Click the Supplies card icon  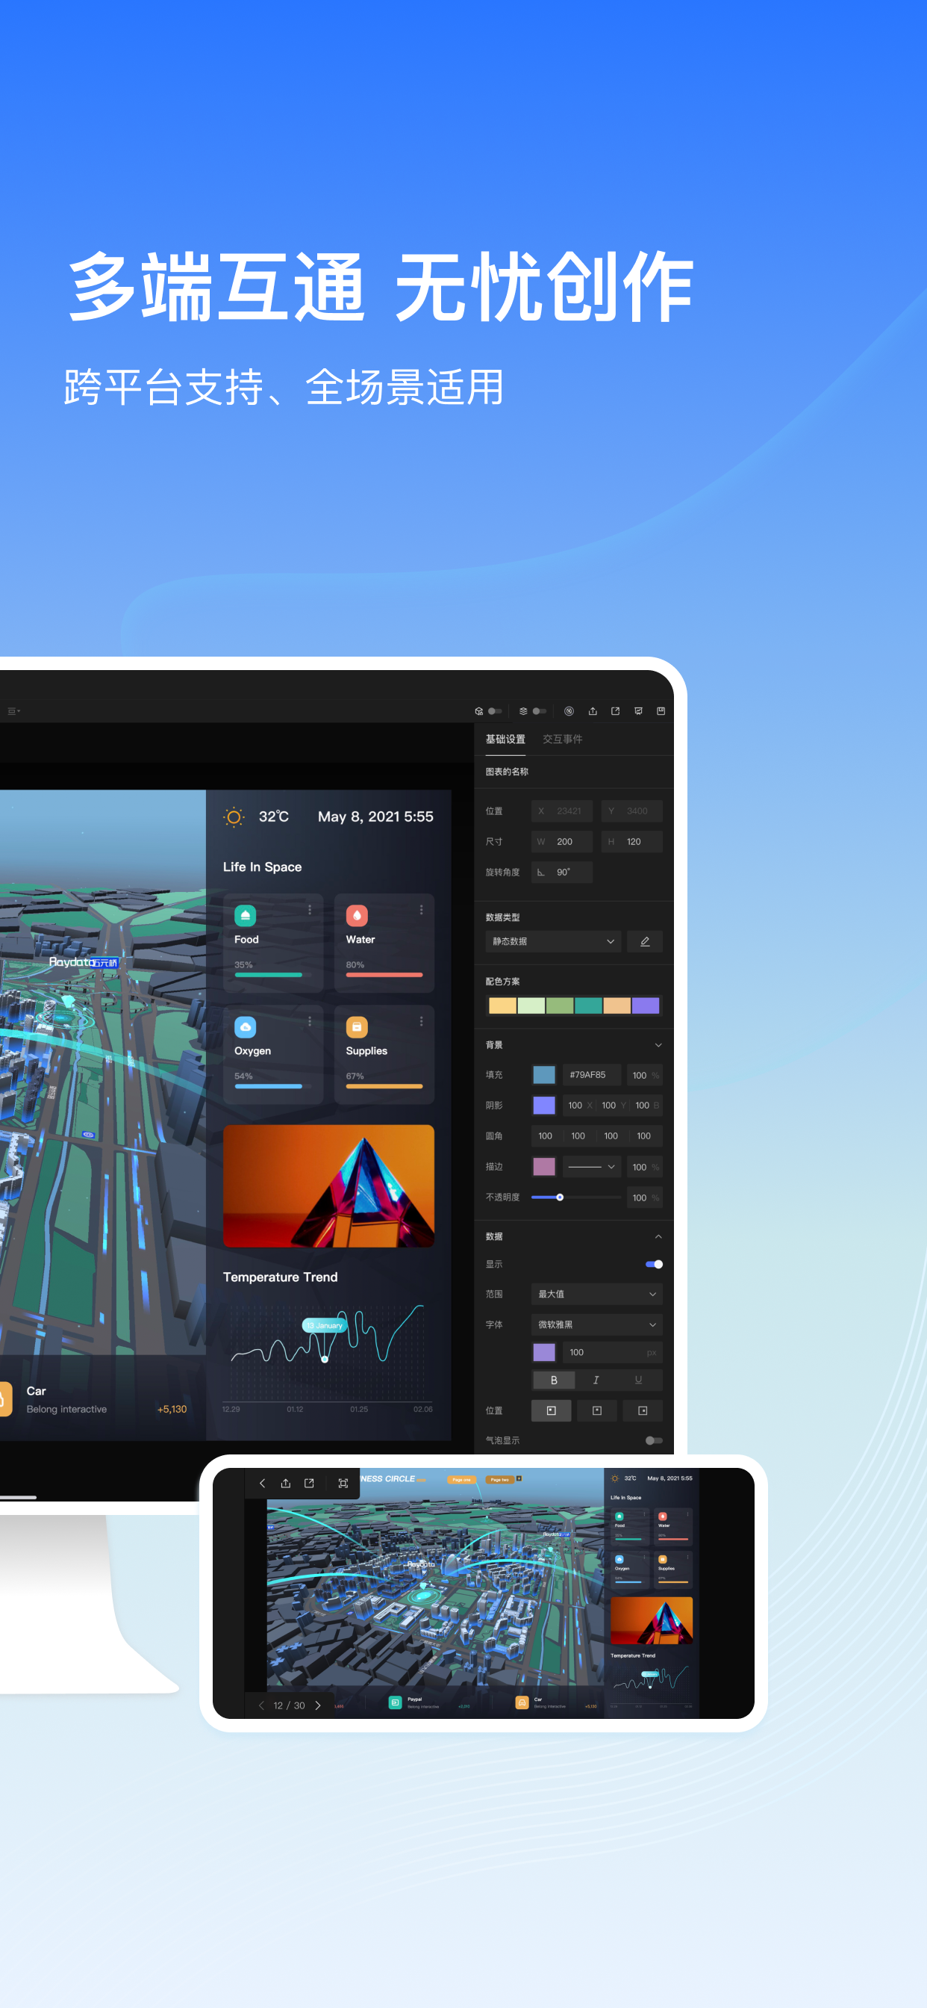pyautogui.click(x=357, y=1026)
